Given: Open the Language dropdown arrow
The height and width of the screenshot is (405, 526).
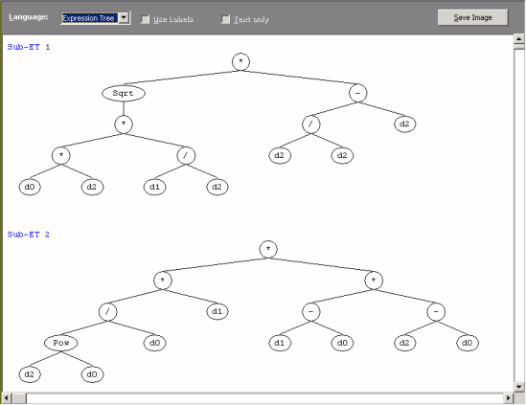Looking at the screenshot, I should click(124, 18).
